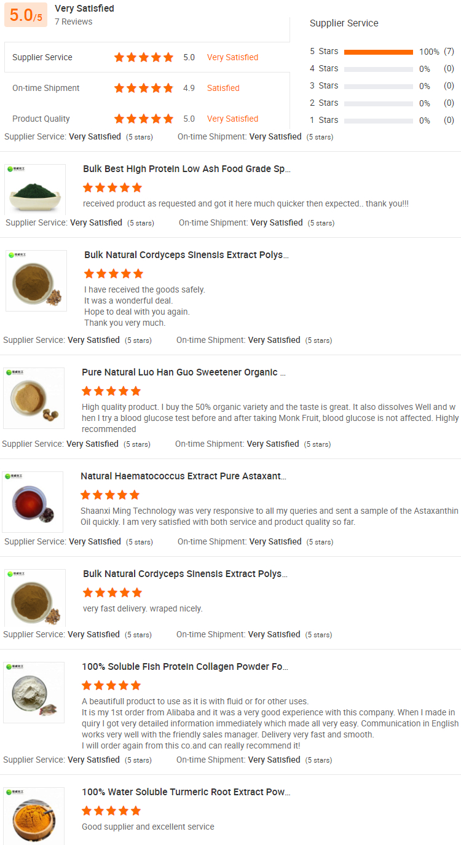Open the white fish collagen powder thumbnail

34,692
